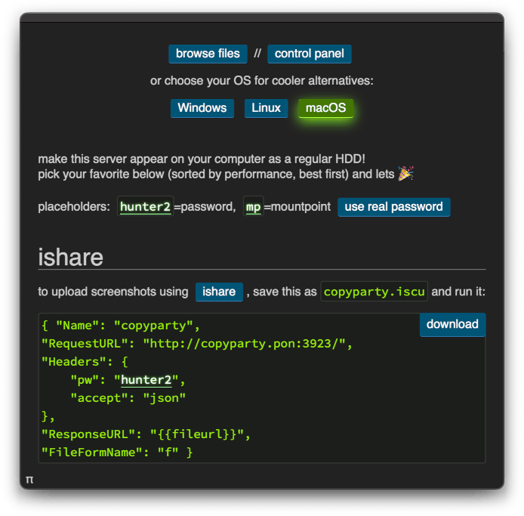Screen dimensions: 524x516
Task: Click the party popper emoji
Action: click(x=405, y=174)
